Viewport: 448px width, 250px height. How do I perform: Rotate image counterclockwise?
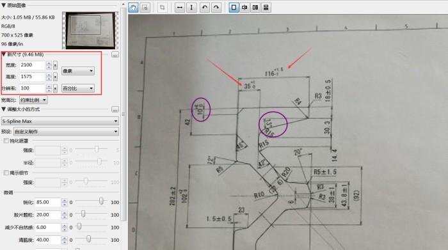[205, 8]
